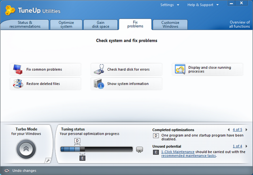Click Undo changes text

25,171
